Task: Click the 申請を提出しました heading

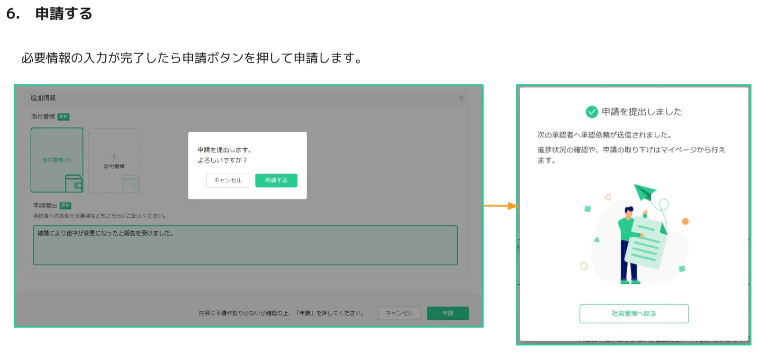Action: (642, 112)
